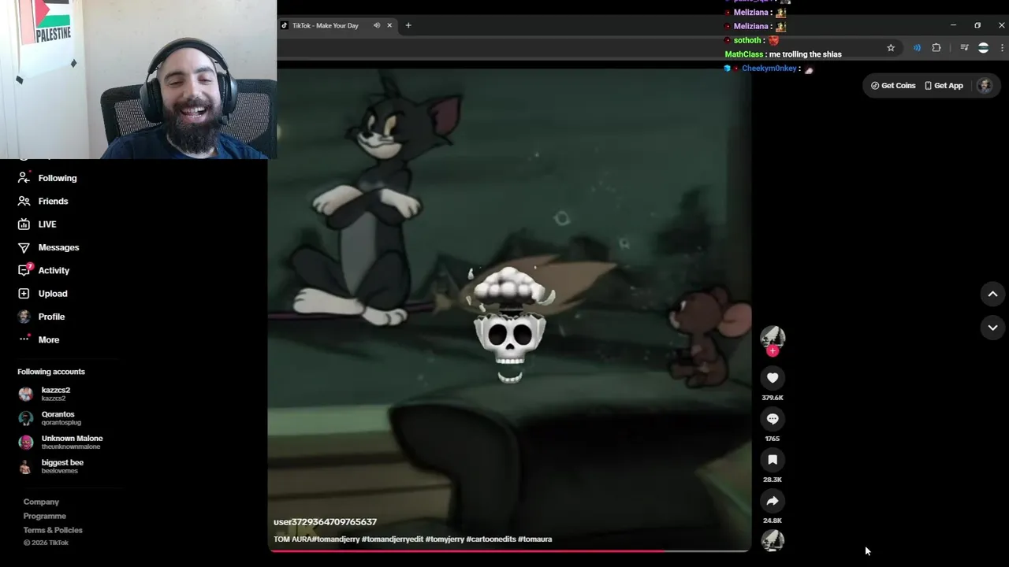This screenshot has height=567, width=1009.
Task: Mute the TikTok tab audio icon
Action: point(377,25)
